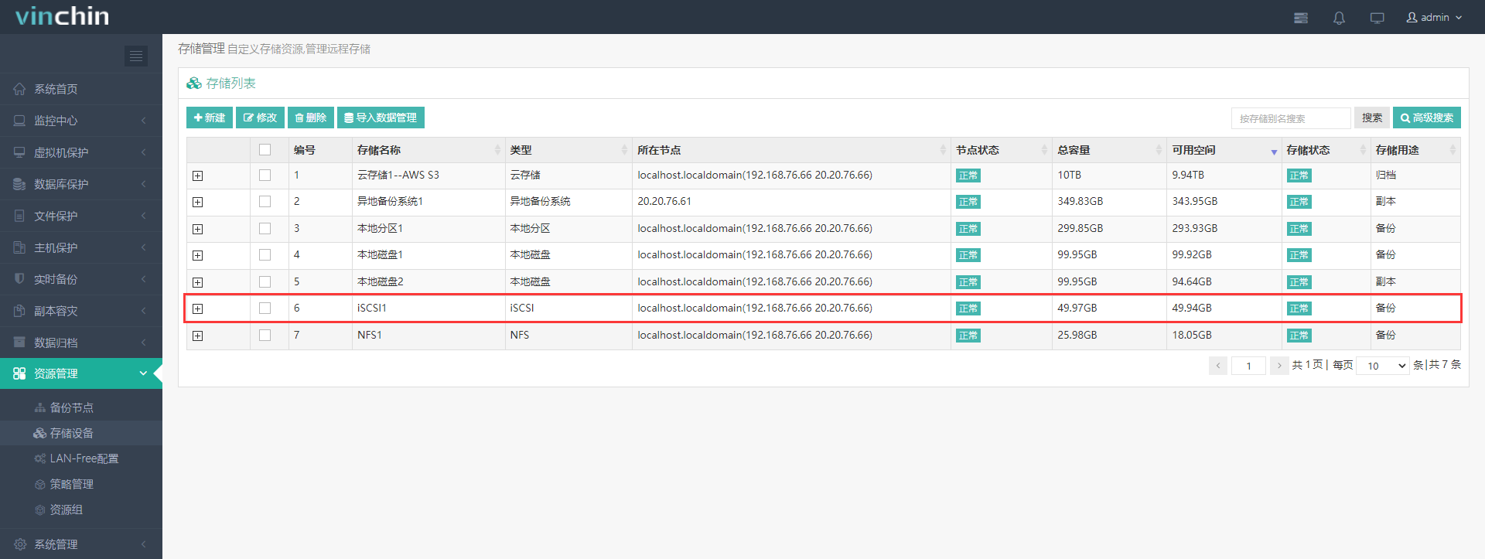Viewport: 1485px width, 559px height.
Task: Open 系统首页 in the sidebar
Action: [x=81, y=89]
